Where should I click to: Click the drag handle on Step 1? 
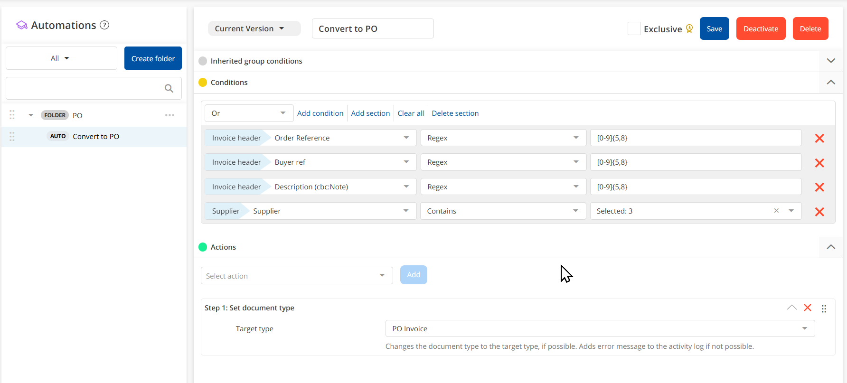[x=824, y=308]
